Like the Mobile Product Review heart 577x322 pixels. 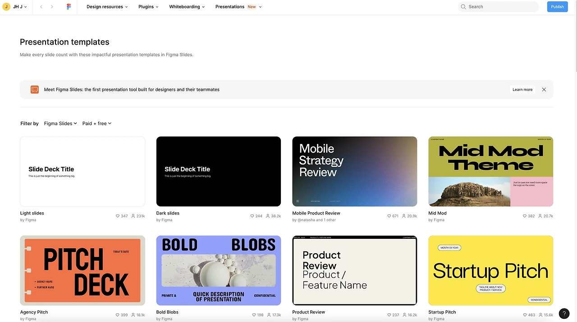(389, 216)
